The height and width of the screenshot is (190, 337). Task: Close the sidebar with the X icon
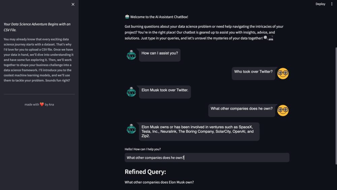pos(73,4)
